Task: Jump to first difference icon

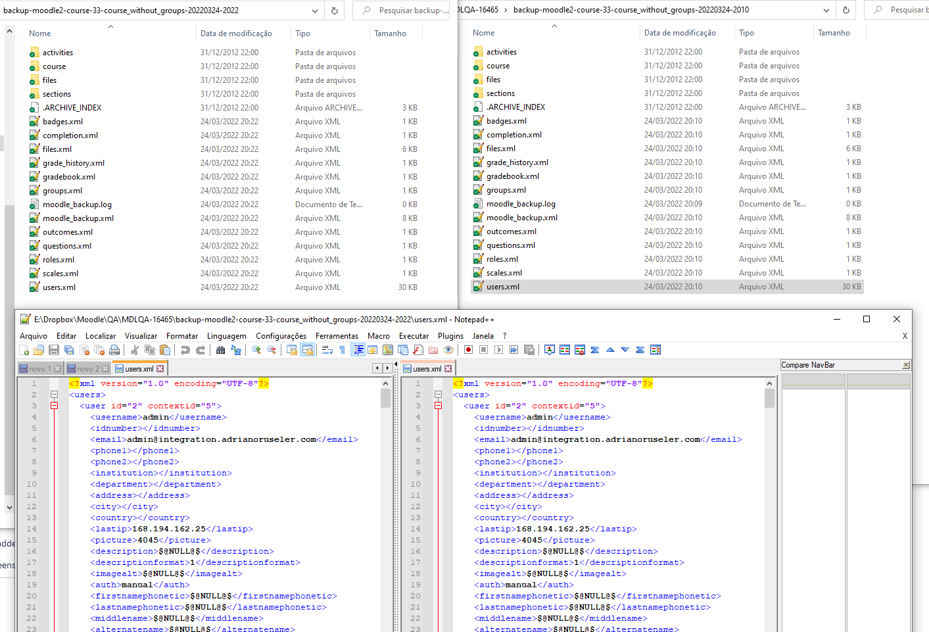Action: 595,350
